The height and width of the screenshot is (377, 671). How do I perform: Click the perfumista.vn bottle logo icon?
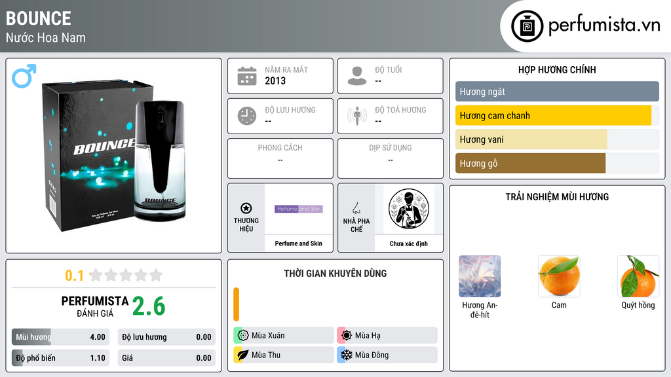(527, 26)
